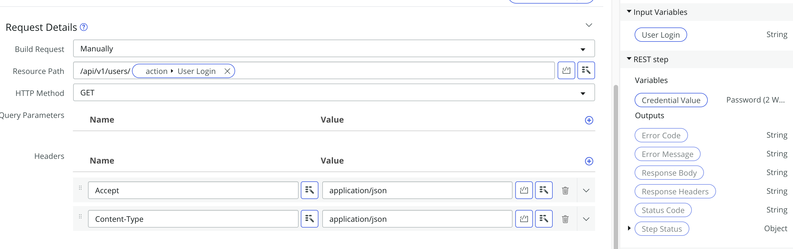This screenshot has width=793, height=249.
Task: Grab drag handle of Content-Type header row
Action: pos(80,216)
